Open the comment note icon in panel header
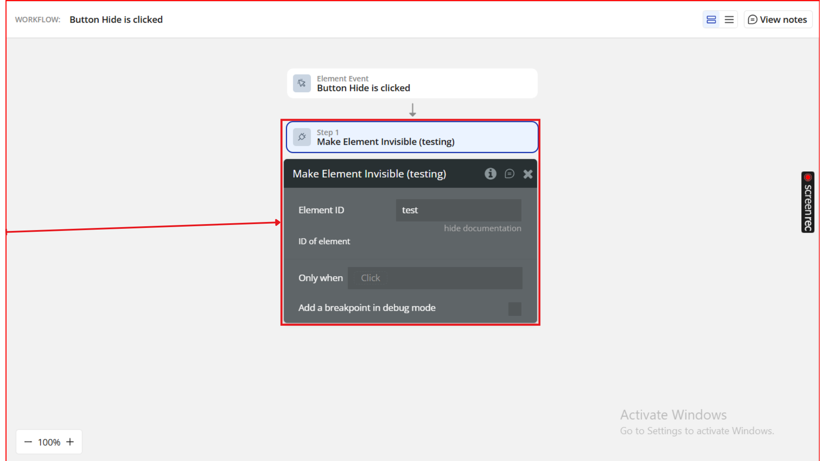Screen dimensions: 820x461 pyautogui.click(x=509, y=174)
